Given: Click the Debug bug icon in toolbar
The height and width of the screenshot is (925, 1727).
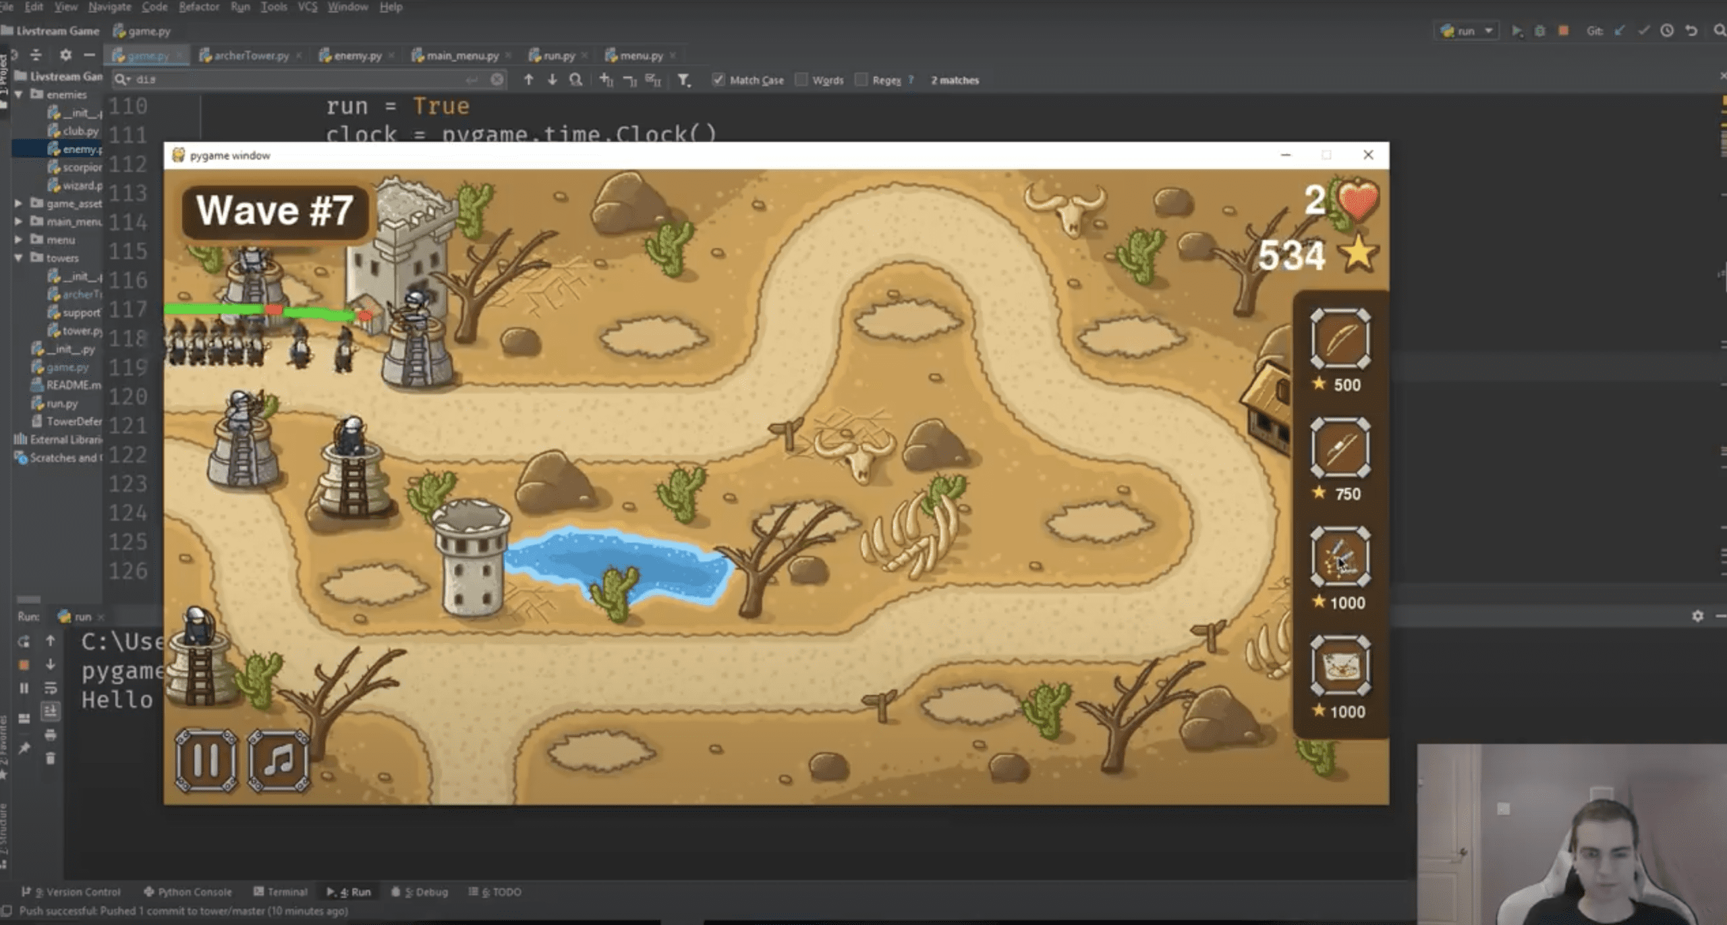Looking at the screenshot, I should (1540, 31).
